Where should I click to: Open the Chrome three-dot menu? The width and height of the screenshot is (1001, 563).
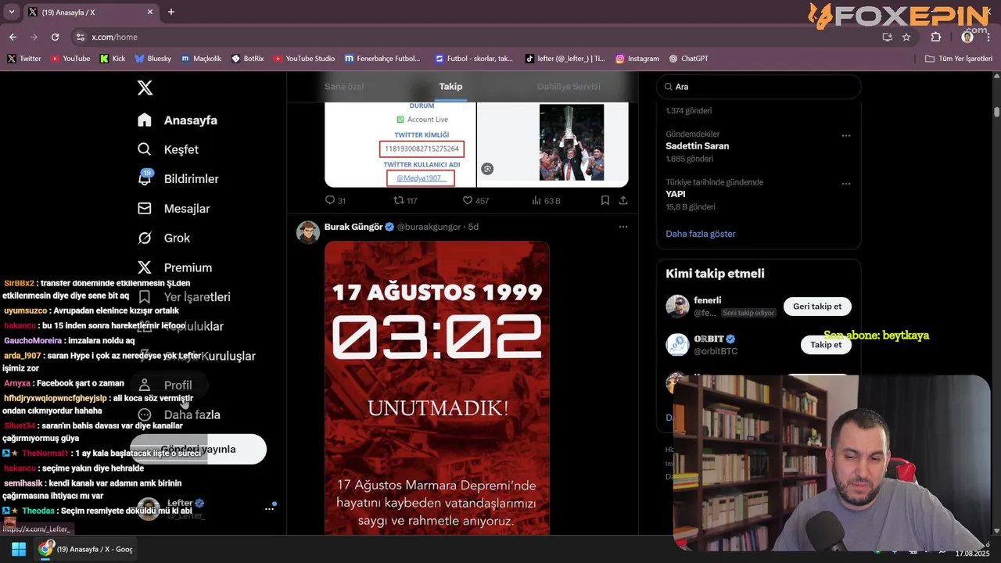(x=988, y=37)
